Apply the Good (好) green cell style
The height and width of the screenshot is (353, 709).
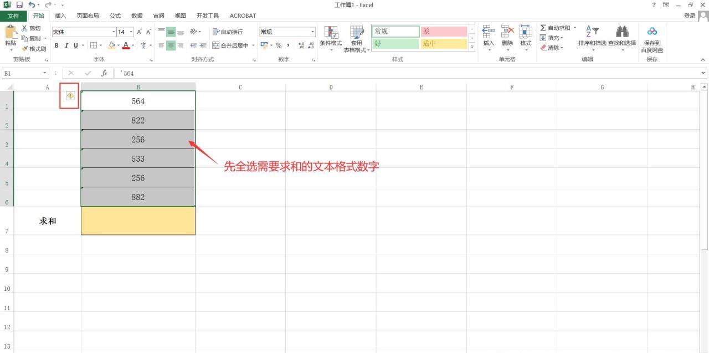coord(395,43)
